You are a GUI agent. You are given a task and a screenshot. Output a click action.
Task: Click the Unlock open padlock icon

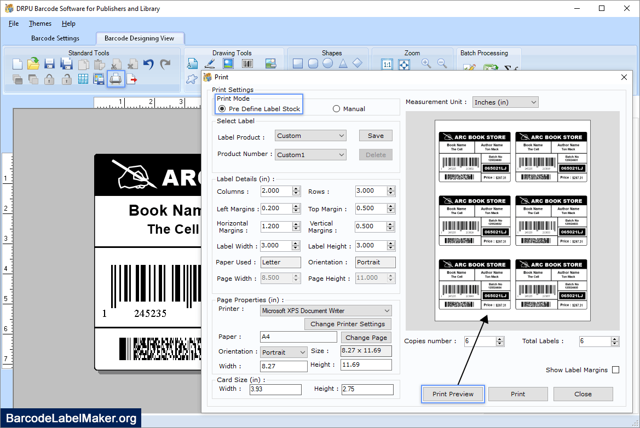67,79
